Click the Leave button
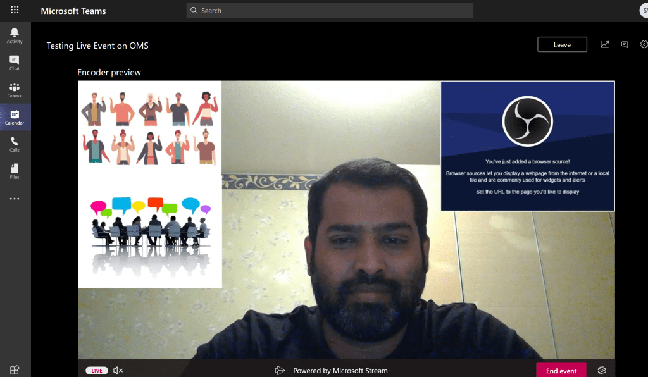The image size is (648, 377). click(562, 44)
